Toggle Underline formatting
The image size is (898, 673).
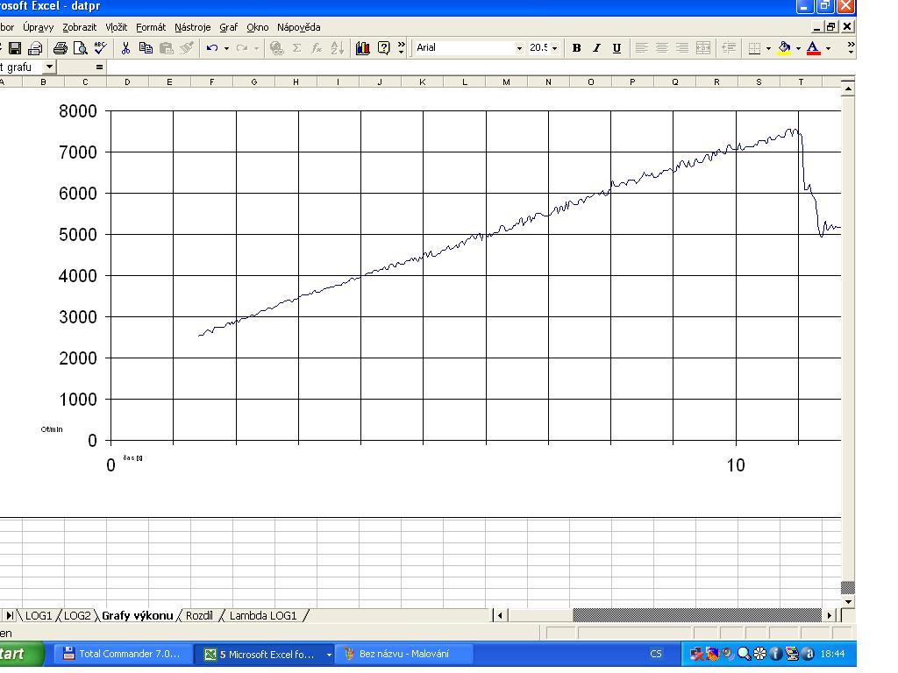(616, 48)
